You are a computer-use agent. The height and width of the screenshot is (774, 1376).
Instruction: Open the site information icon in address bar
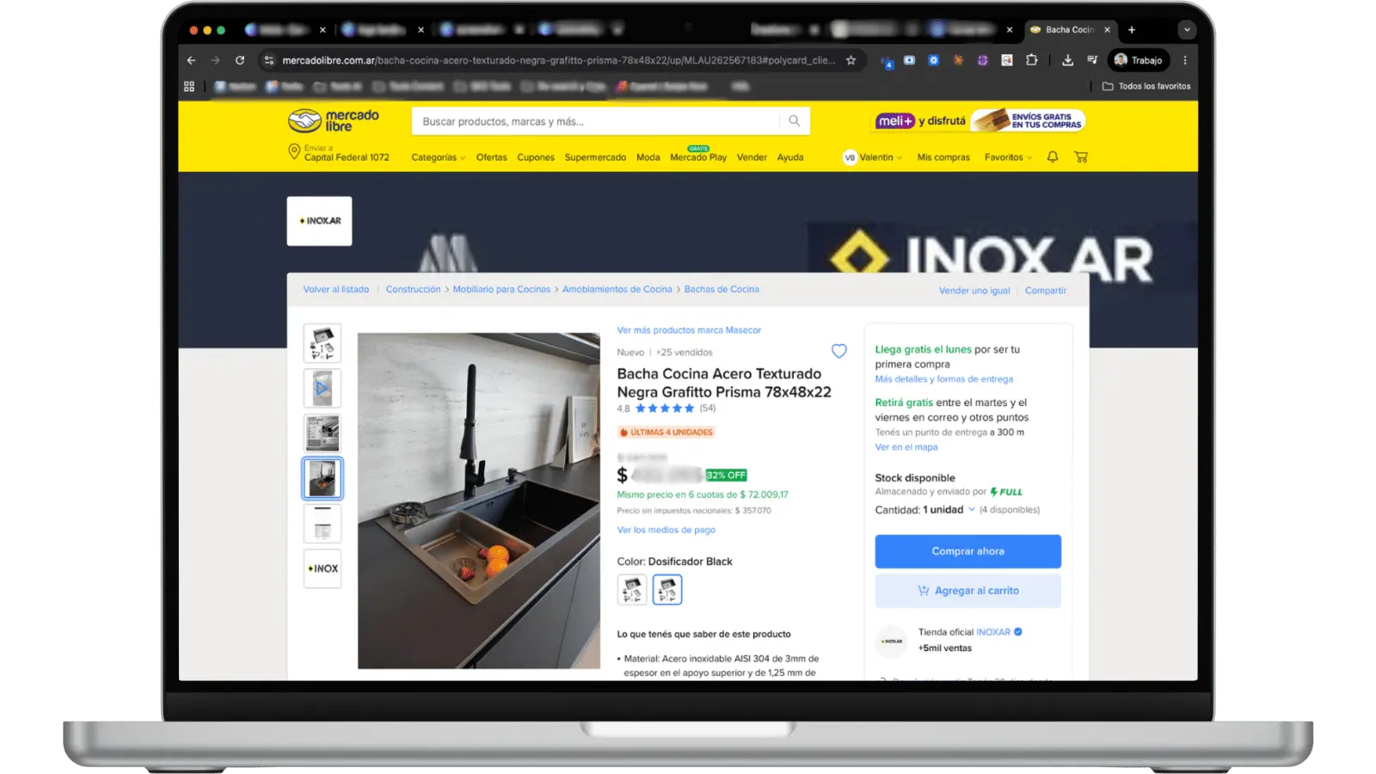[269, 60]
